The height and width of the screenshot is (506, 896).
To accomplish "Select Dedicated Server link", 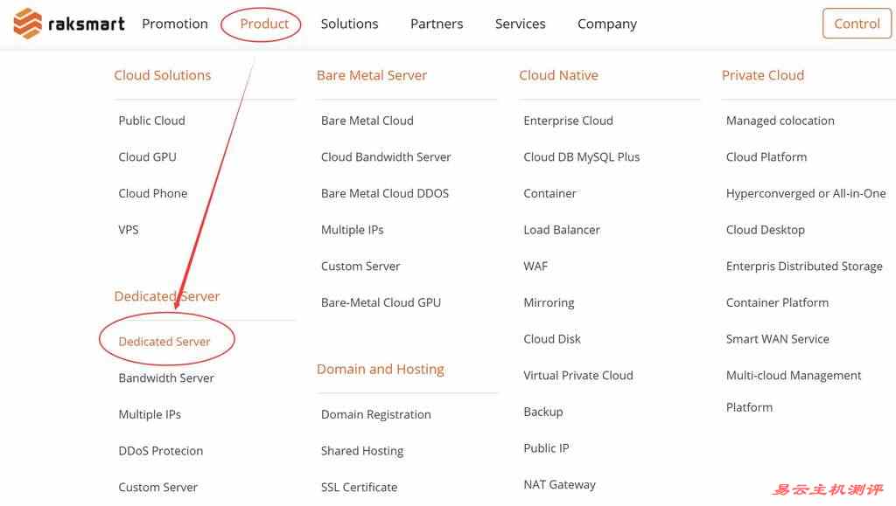I will point(164,342).
